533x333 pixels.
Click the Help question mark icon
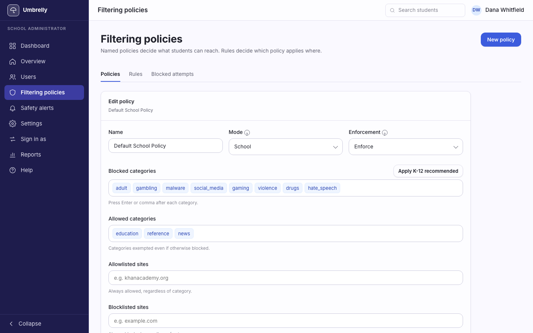(13, 170)
